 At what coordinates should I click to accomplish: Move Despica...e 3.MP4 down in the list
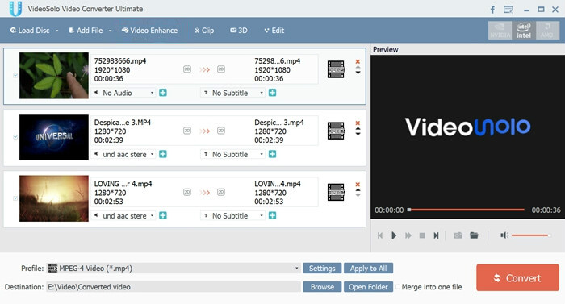click(358, 134)
